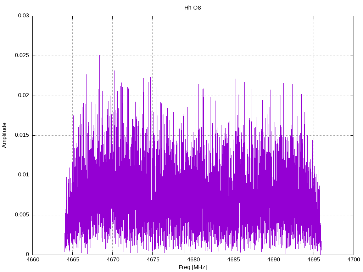
Task: Click the x-axis tick label 4700
Action: [x=353, y=260]
